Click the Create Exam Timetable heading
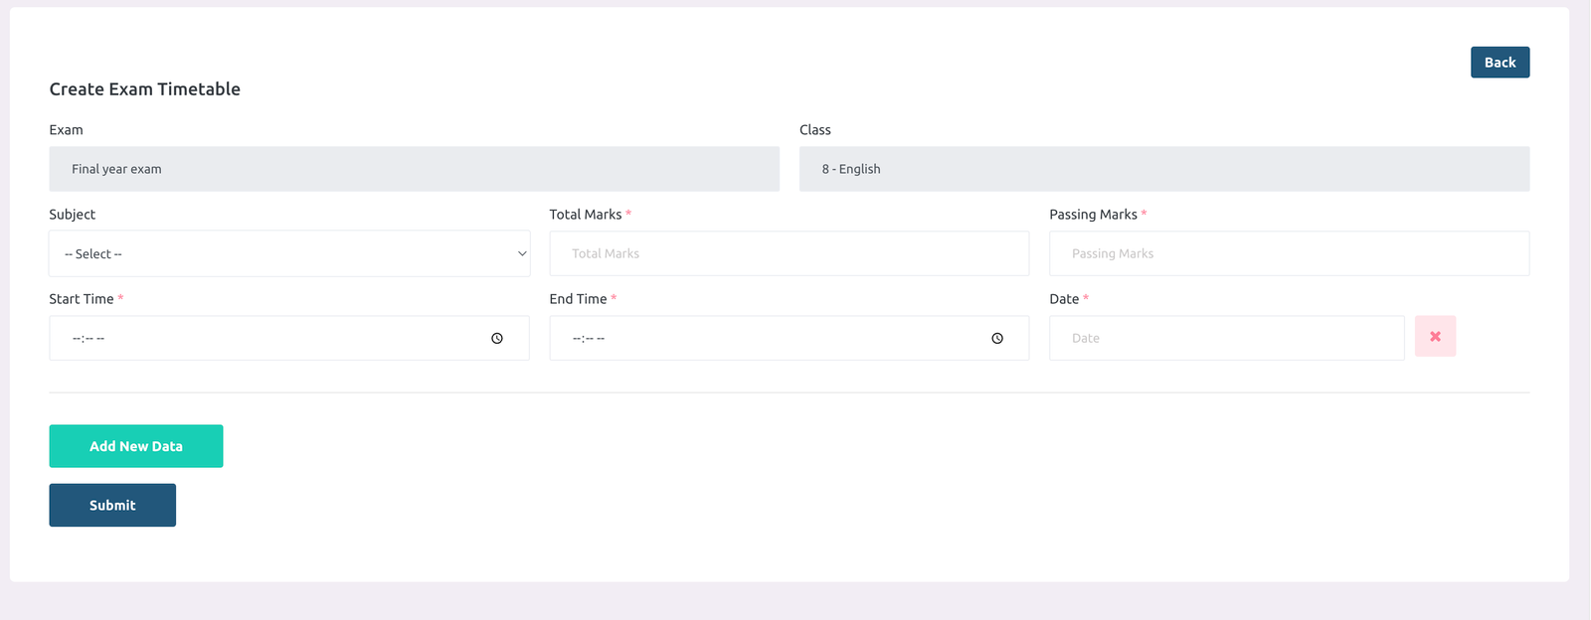The image size is (1591, 620). (145, 89)
